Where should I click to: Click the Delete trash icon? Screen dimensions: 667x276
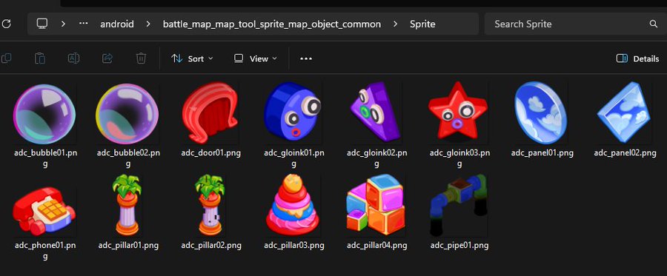point(142,58)
